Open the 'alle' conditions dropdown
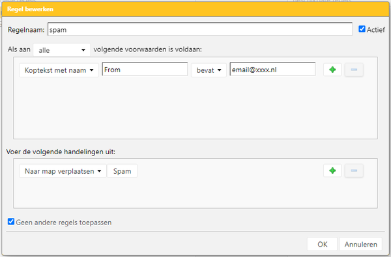Image resolution: width=391 pixels, height=257 pixels. coord(62,50)
